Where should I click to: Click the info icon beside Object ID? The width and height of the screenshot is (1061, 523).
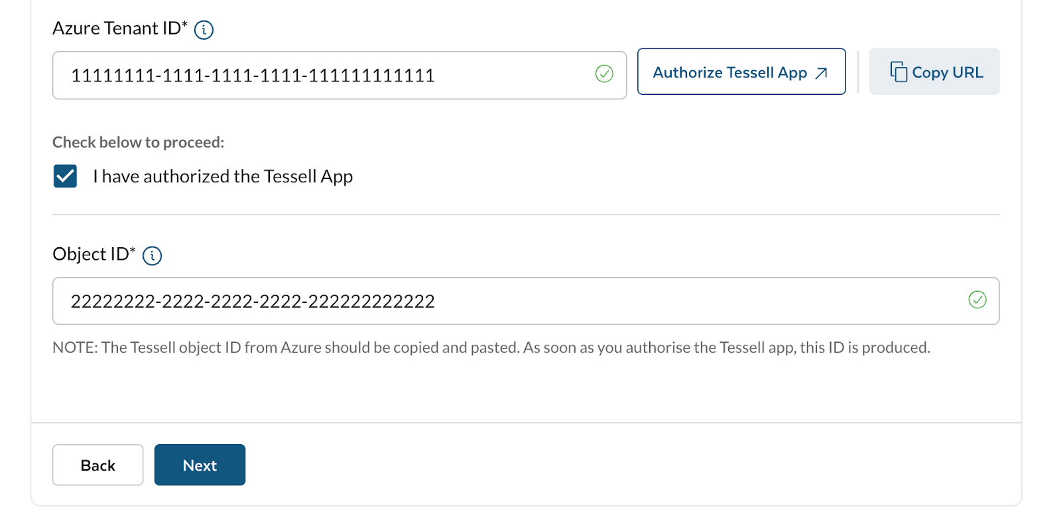click(x=152, y=255)
